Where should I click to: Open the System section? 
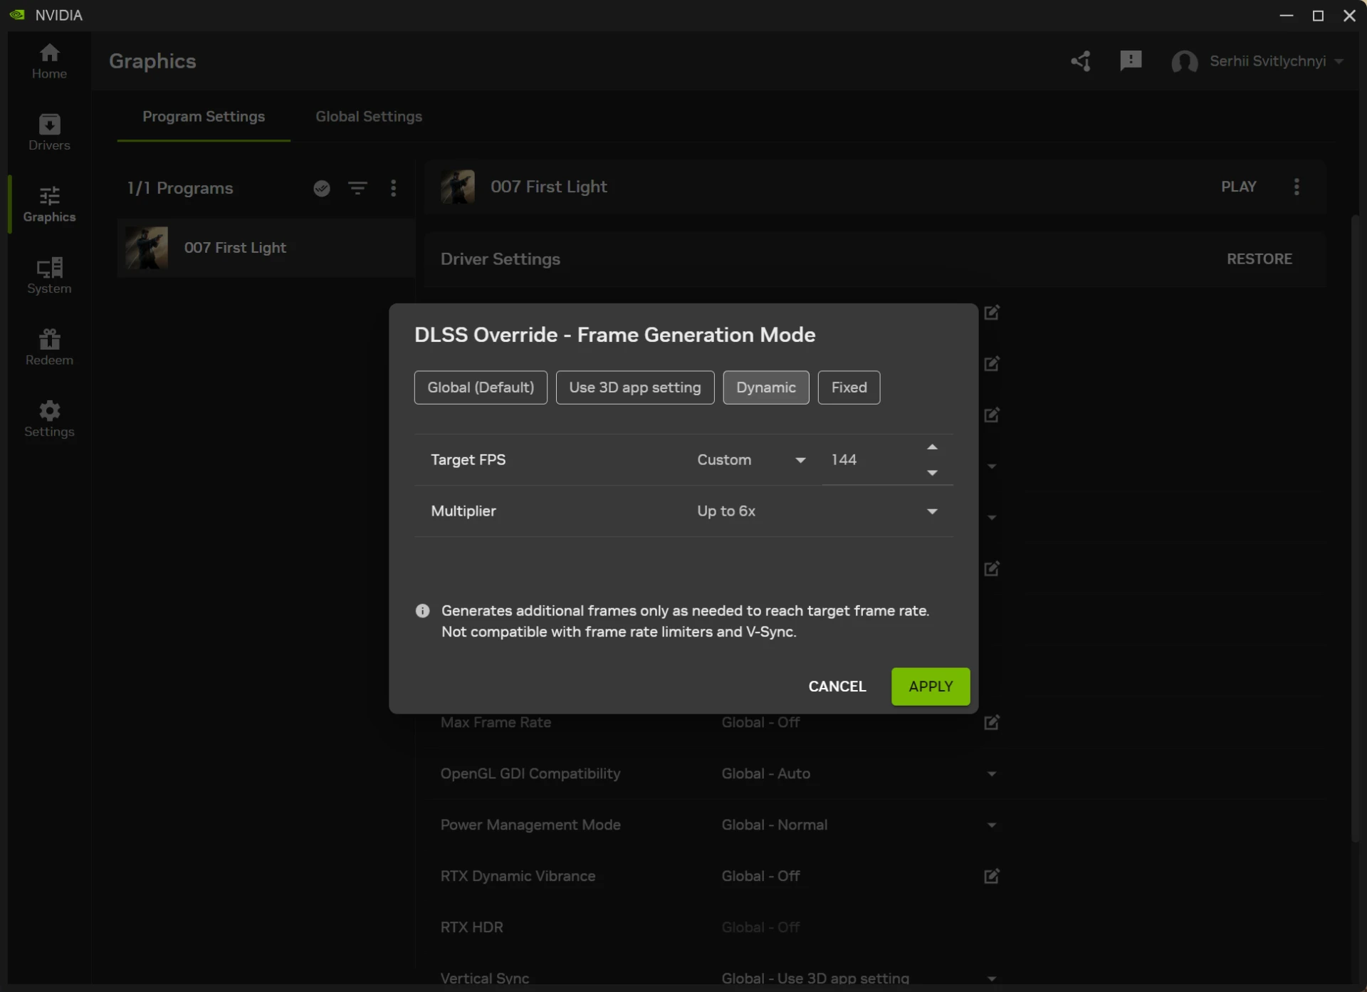(x=49, y=276)
